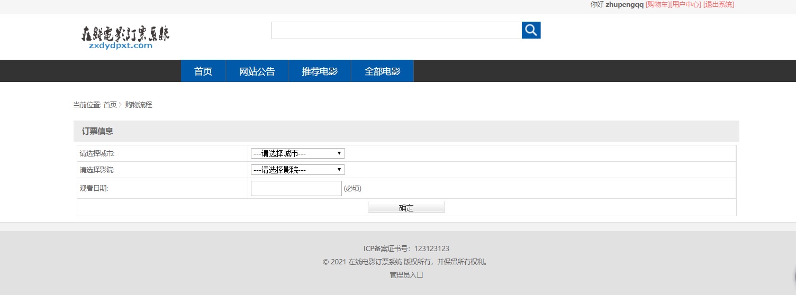
Task: Open the 管理员入口 footer link
Action: (406, 275)
